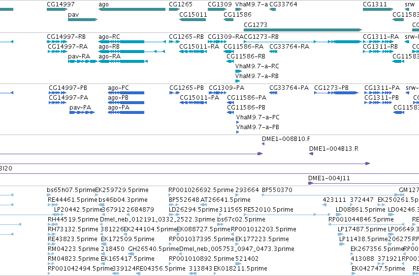Click the long CG1273 gene bar
Screen dimensions: 419x276
[x=303, y=30]
